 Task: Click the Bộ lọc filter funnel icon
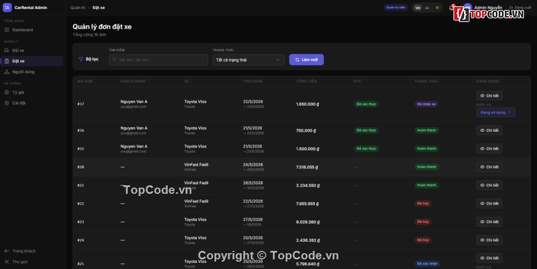[81, 59]
